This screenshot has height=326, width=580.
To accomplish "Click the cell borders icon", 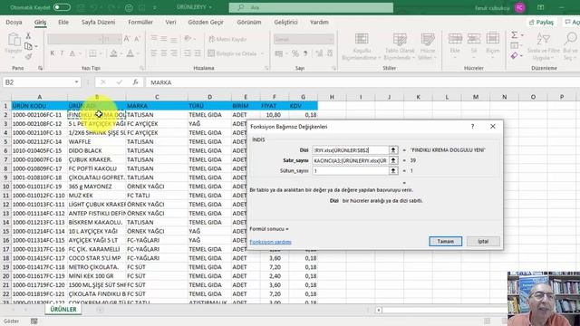I will (x=92, y=53).
